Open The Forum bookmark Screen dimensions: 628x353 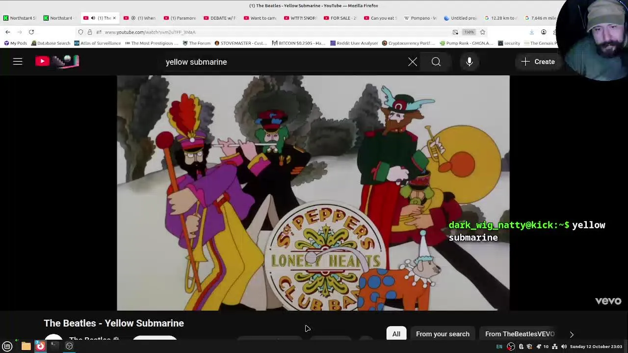[196, 43]
